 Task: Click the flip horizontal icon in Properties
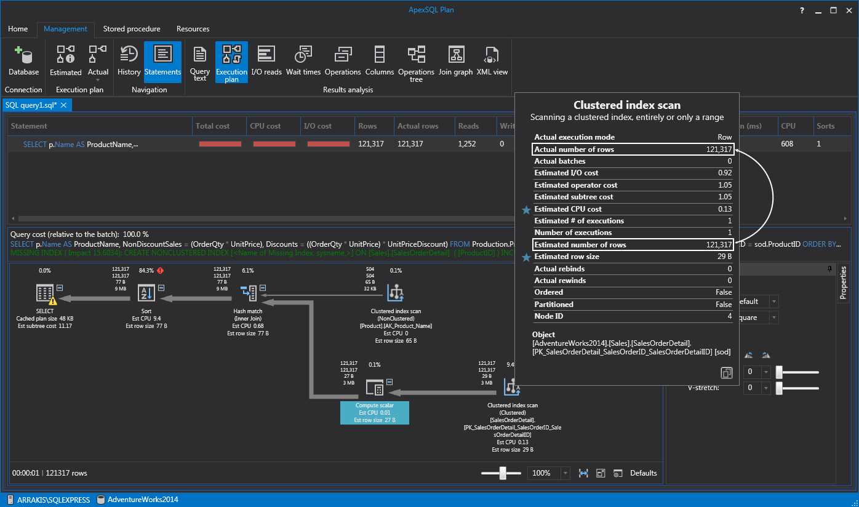click(748, 355)
